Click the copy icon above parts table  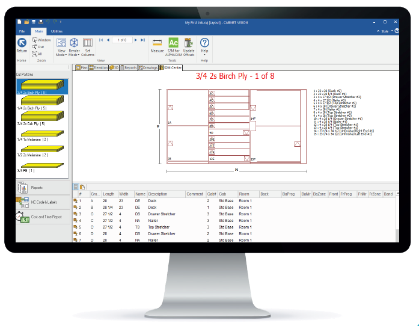coord(82,186)
